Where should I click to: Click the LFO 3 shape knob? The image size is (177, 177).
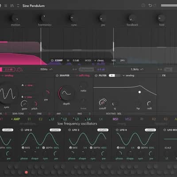(83, 154)
